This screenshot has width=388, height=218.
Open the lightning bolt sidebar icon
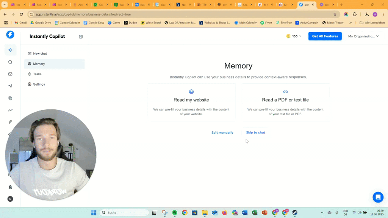[x=10, y=122]
